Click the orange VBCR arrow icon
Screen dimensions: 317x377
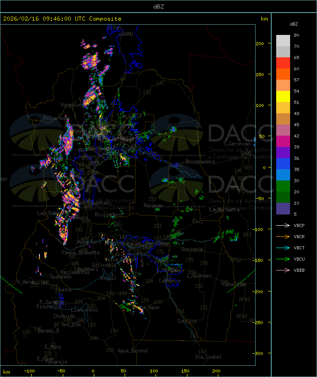point(283,236)
